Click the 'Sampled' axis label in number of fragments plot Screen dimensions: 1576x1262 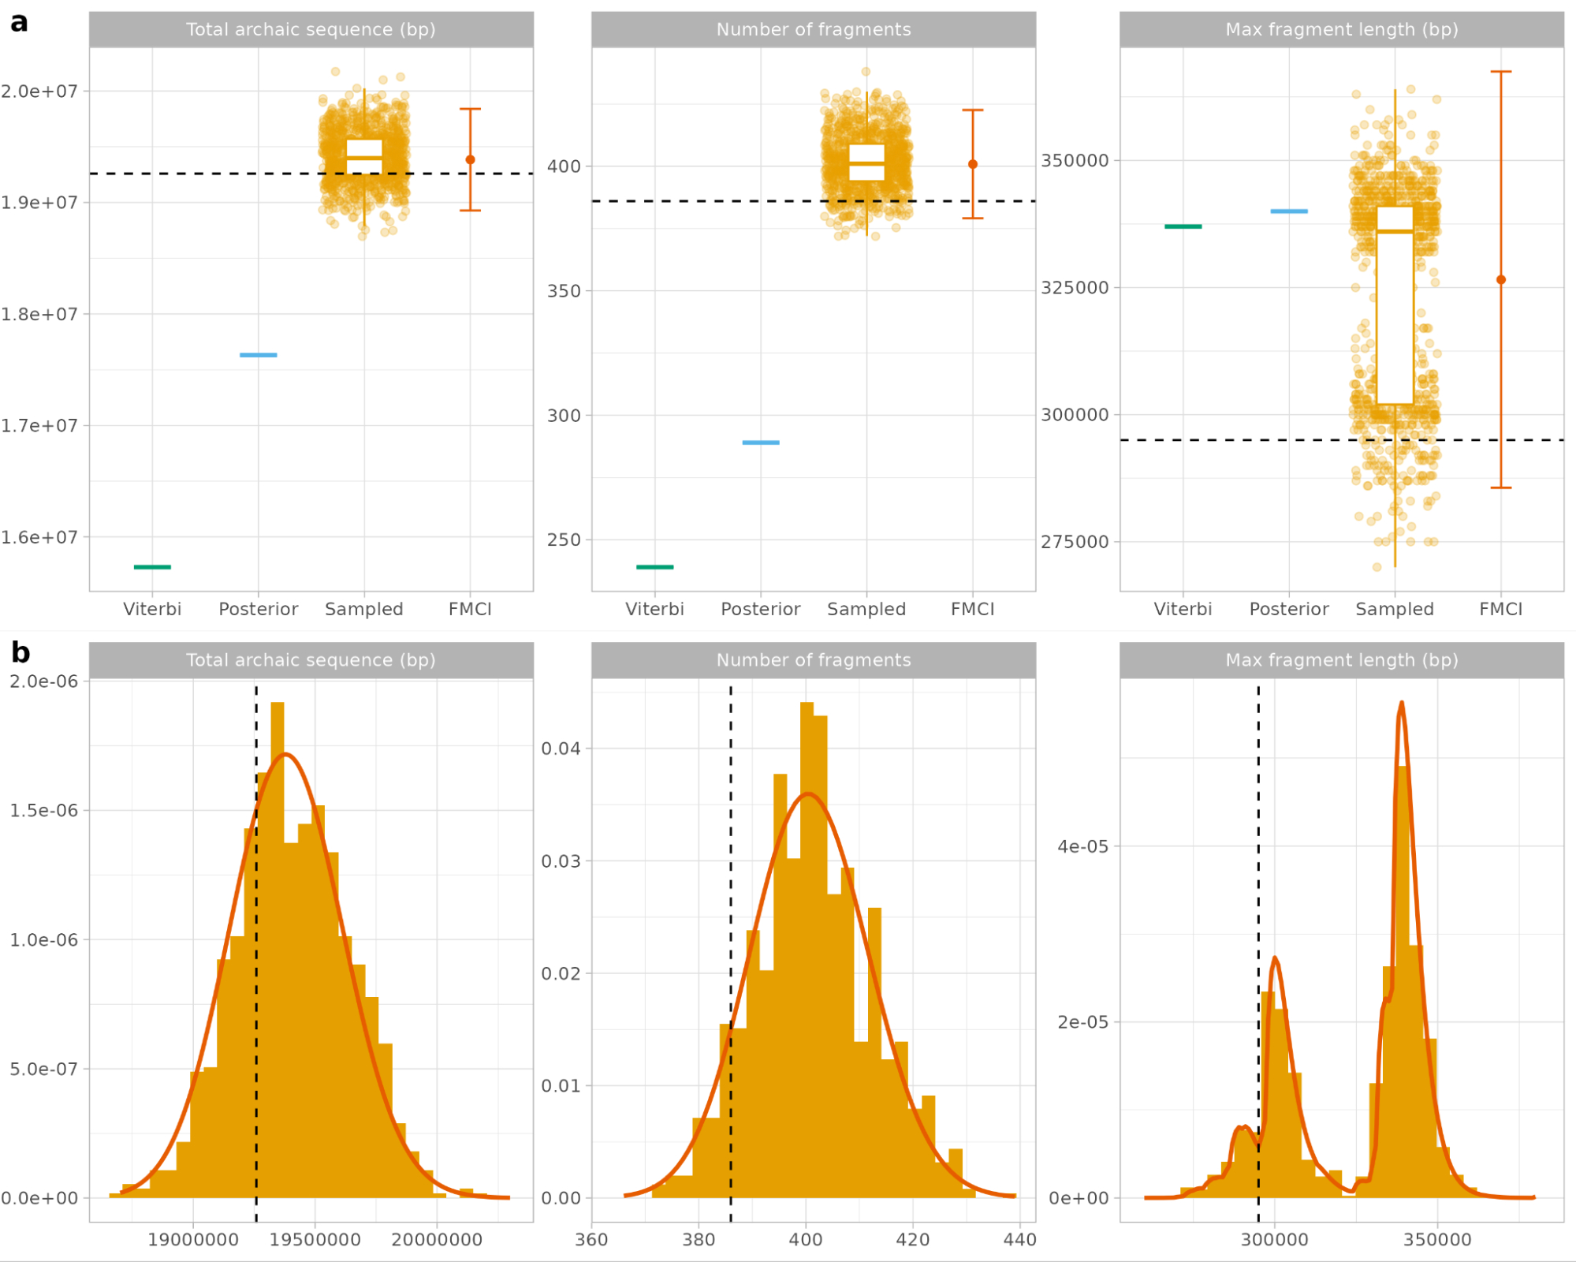point(866,609)
